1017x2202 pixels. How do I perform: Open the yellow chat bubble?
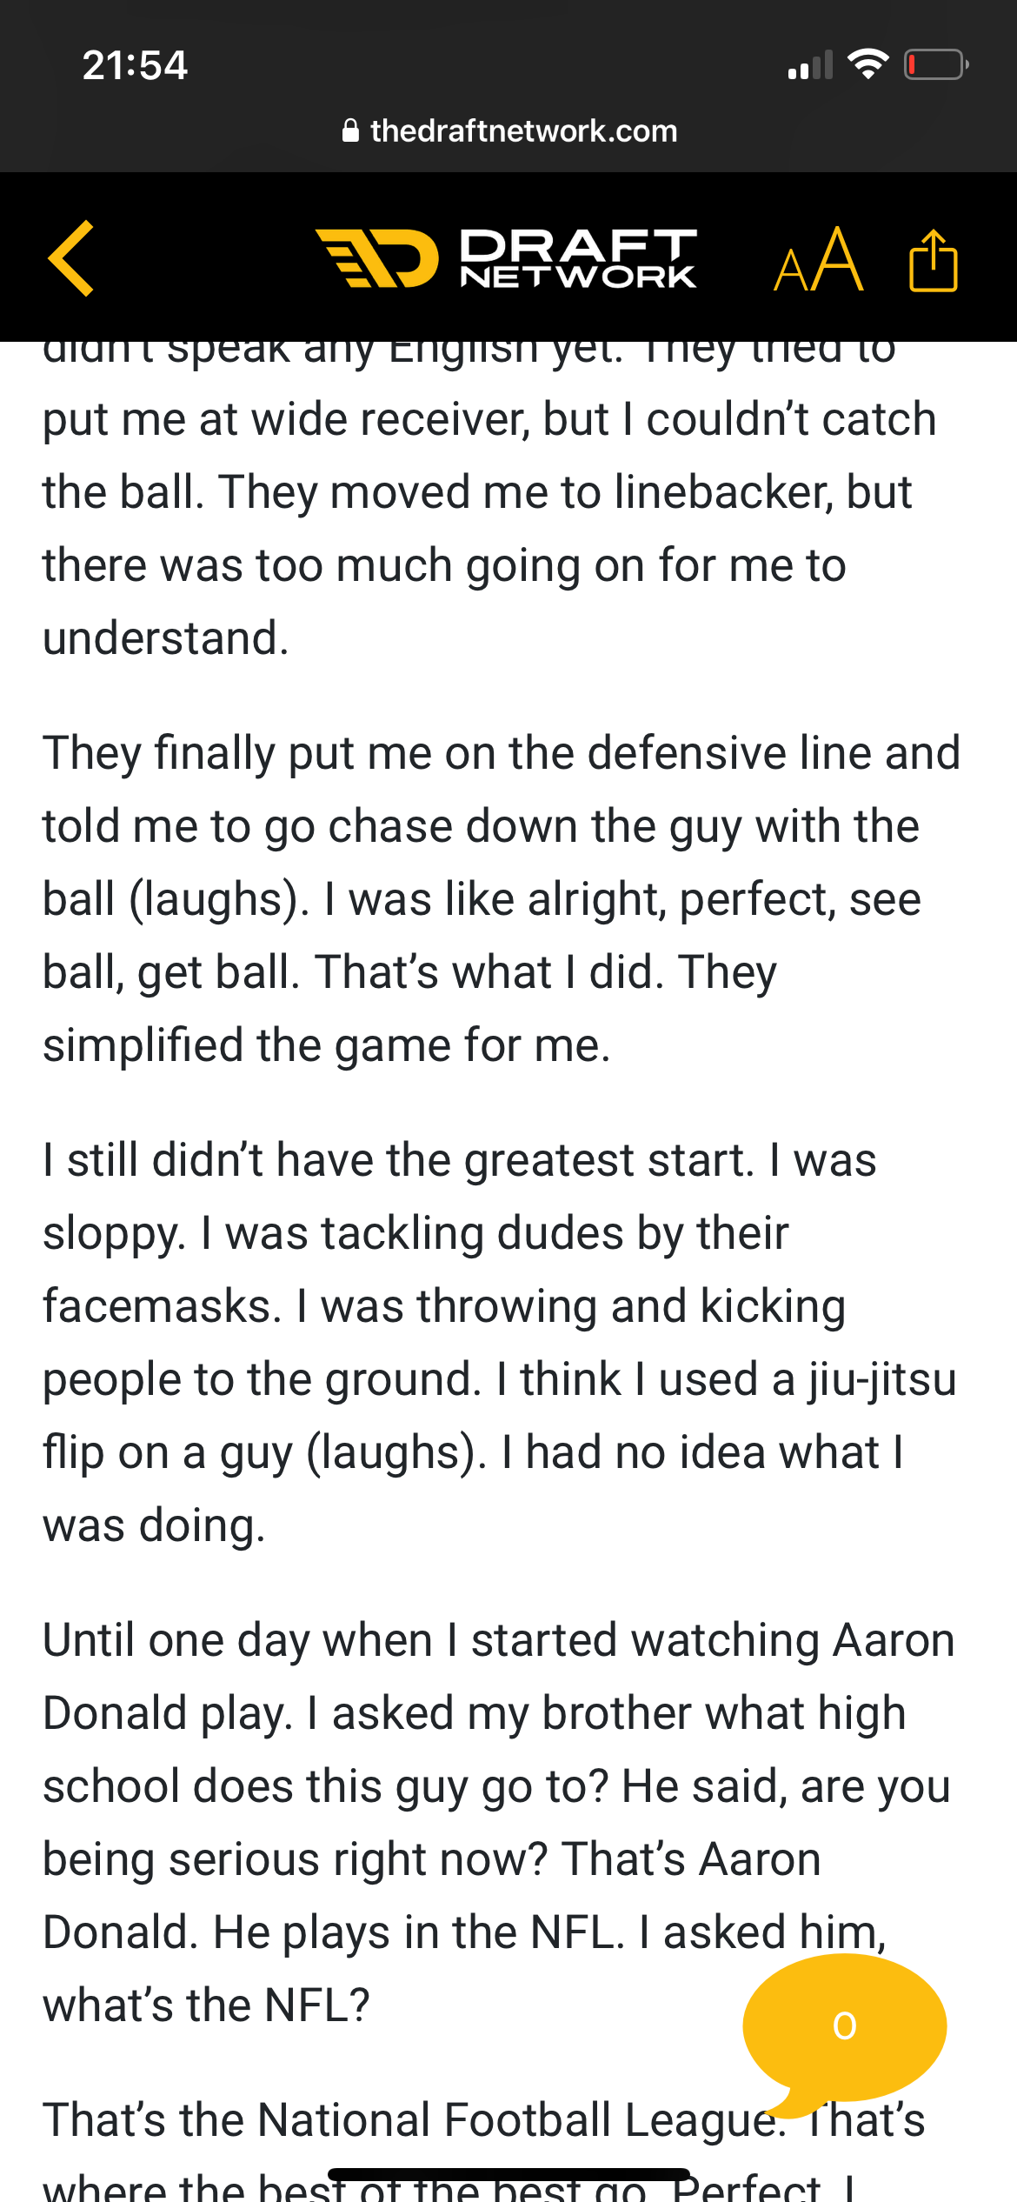point(843,2026)
